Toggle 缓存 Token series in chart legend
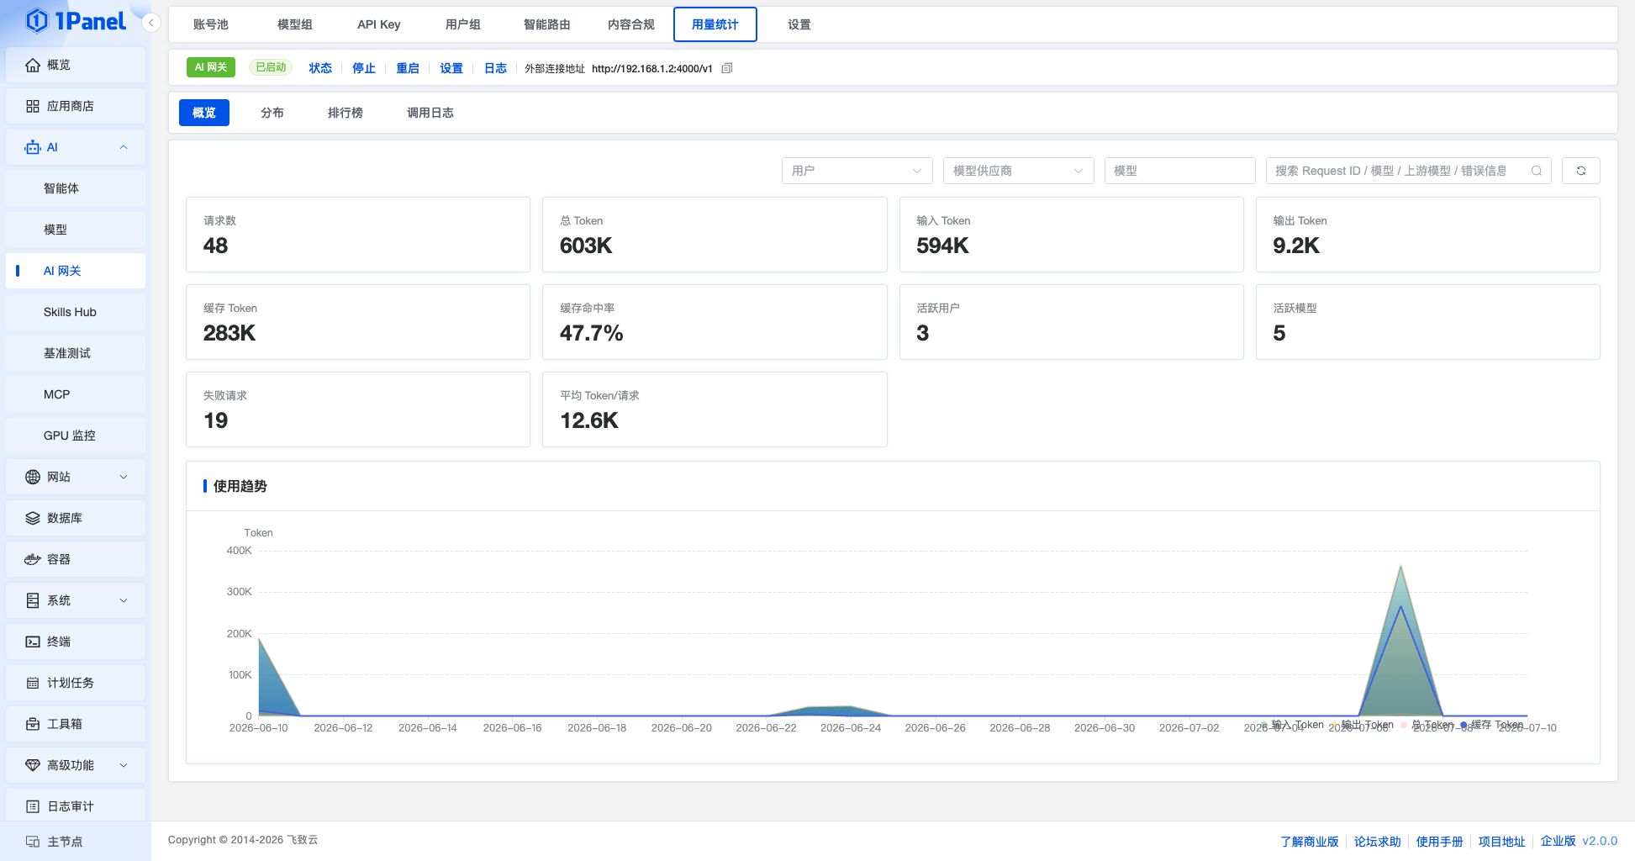Screen dimensions: 1635x861 coord(1491,725)
